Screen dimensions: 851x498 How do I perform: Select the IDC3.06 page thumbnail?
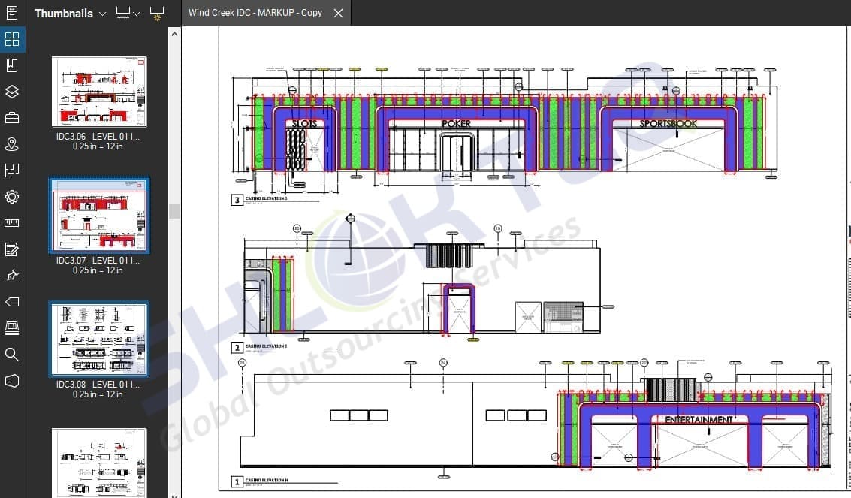99,92
